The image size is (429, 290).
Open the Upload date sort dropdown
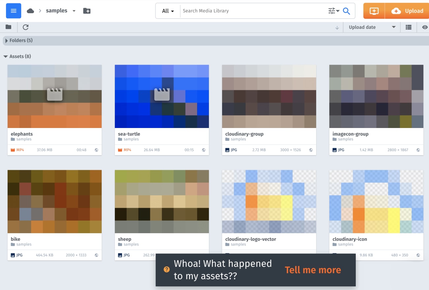pos(372,27)
